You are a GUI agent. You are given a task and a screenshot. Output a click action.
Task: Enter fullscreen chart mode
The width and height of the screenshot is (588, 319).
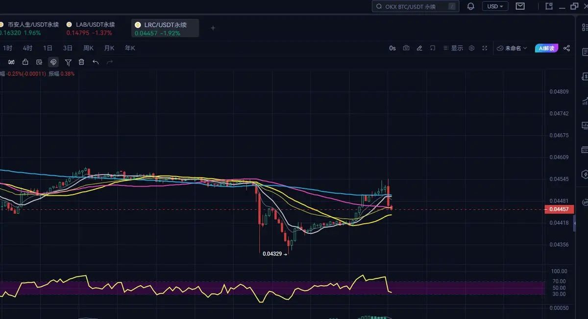[x=485, y=48]
